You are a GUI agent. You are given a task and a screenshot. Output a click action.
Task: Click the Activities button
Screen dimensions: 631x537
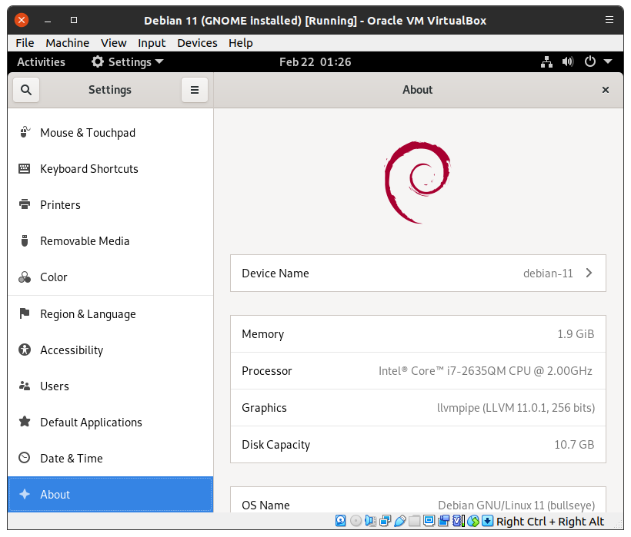point(41,62)
